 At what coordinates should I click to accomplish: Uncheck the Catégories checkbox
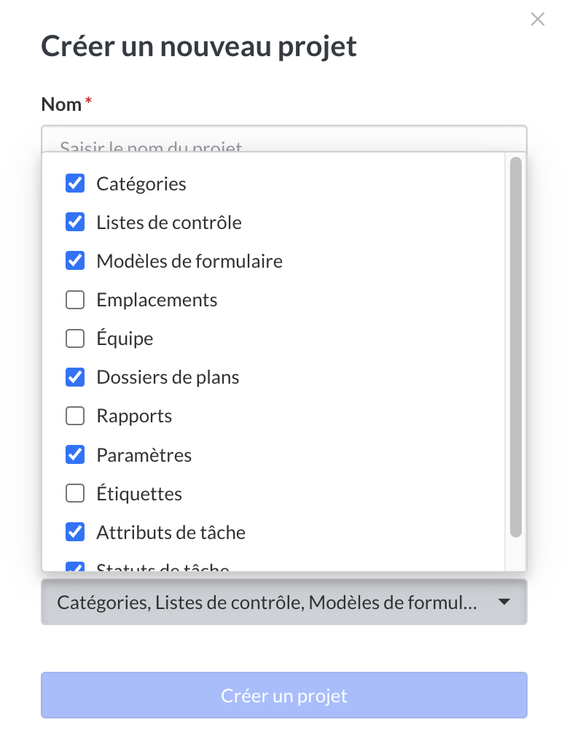pyautogui.click(x=75, y=183)
